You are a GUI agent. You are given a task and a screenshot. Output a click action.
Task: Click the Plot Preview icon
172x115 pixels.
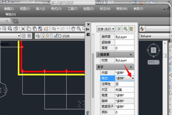4,29
